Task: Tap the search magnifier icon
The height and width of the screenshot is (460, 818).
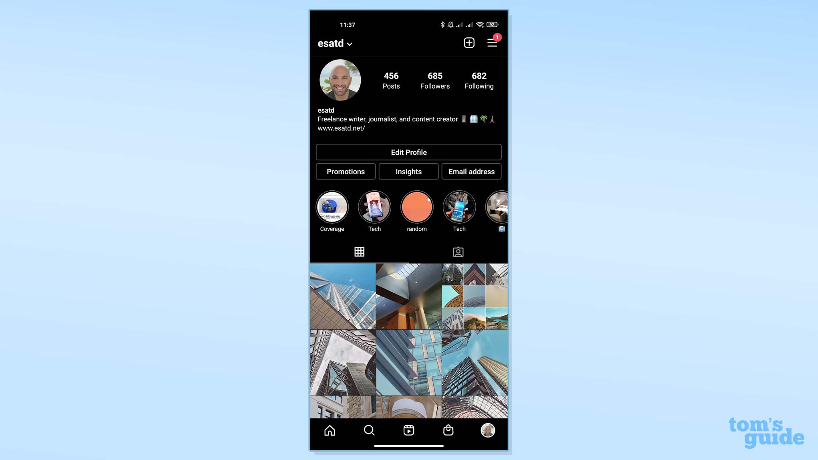Action: (369, 430)
